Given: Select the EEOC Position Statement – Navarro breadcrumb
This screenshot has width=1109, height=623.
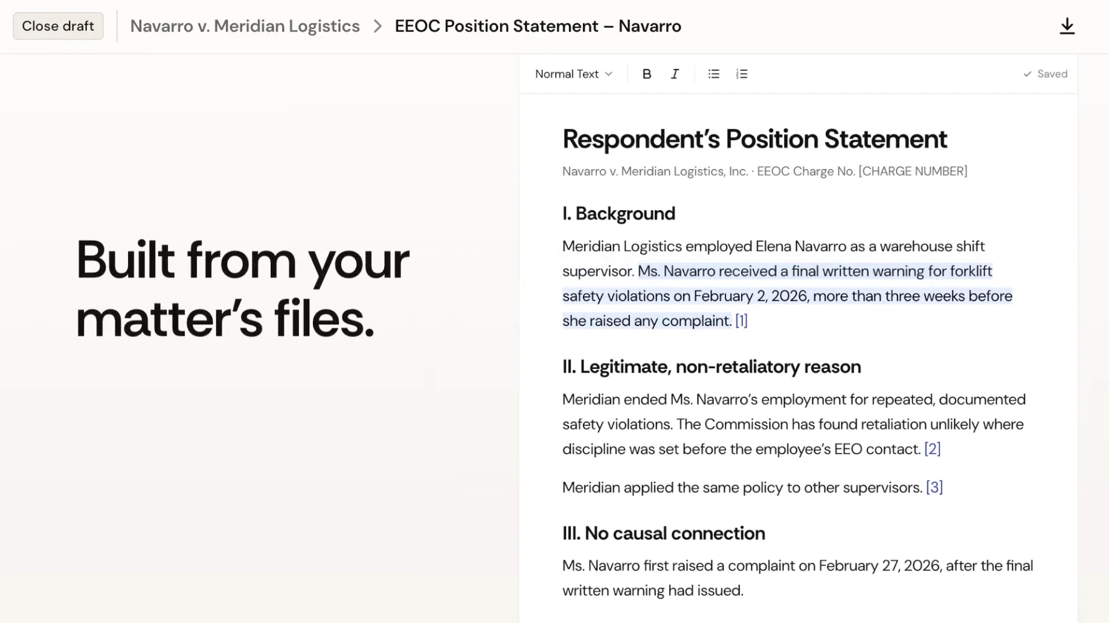Looking at the screenshot, I should pos(538,26).
